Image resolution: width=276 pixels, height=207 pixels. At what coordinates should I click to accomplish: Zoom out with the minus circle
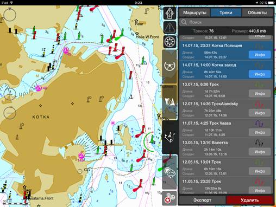coord(10,113)
